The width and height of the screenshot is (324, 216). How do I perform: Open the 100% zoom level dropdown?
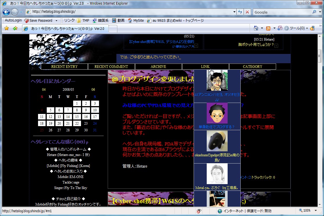pyautogui.click(x=316, y=210)
